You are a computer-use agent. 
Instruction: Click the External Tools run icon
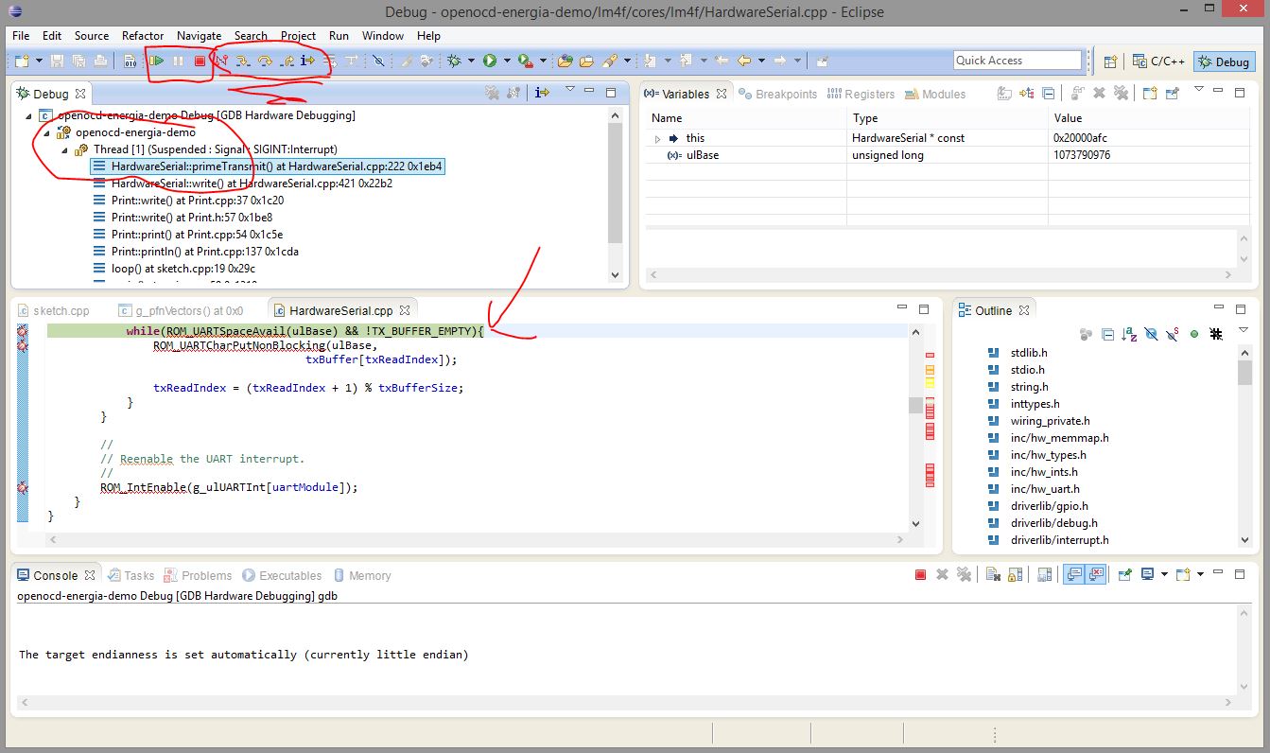pyautogui.click(x=525, y=61)
